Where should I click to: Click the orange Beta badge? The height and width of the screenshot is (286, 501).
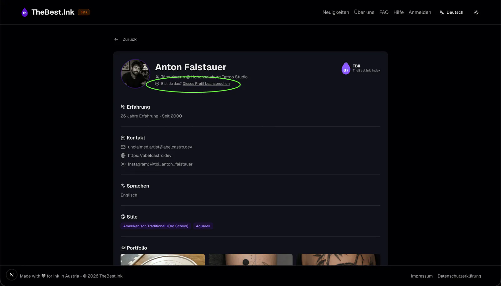click(84, 12)
